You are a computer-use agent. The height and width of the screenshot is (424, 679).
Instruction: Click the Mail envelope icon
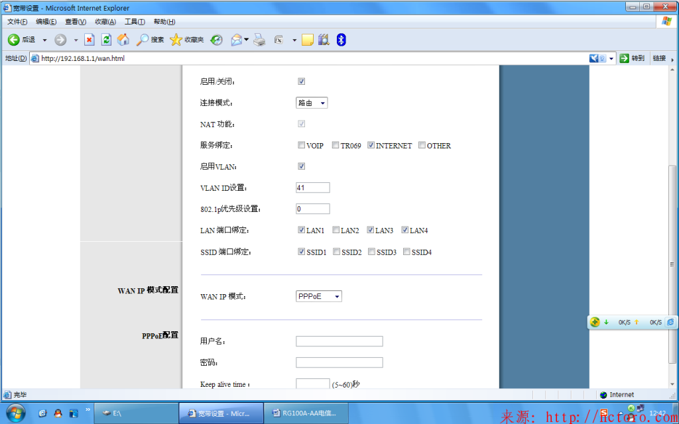(x=237, y=40)
